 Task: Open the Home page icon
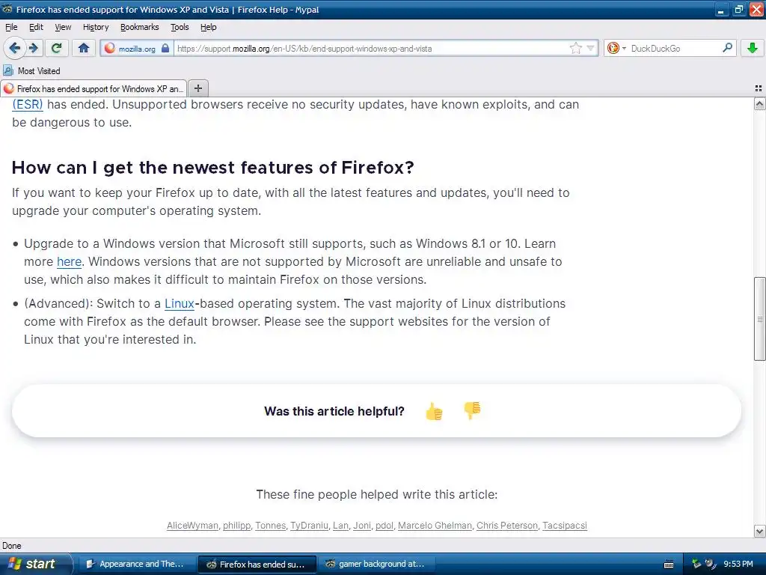point(84,48)
